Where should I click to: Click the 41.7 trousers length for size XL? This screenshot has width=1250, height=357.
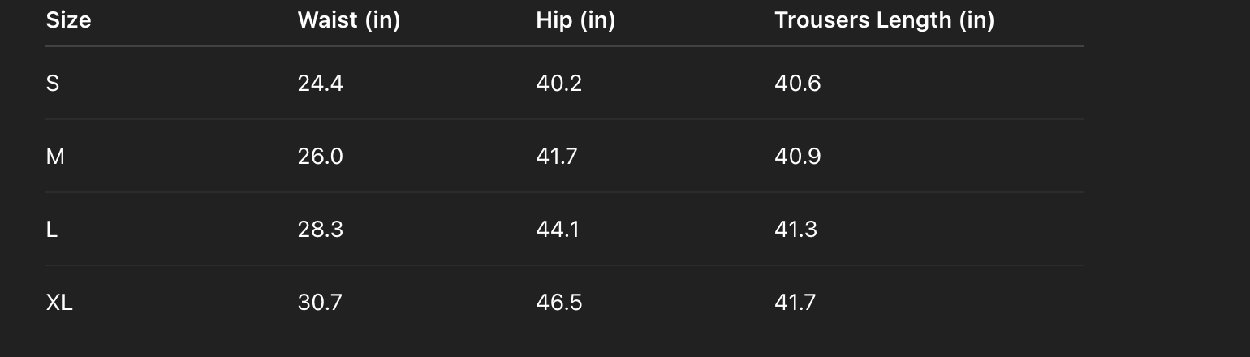(x=795, y=303)
